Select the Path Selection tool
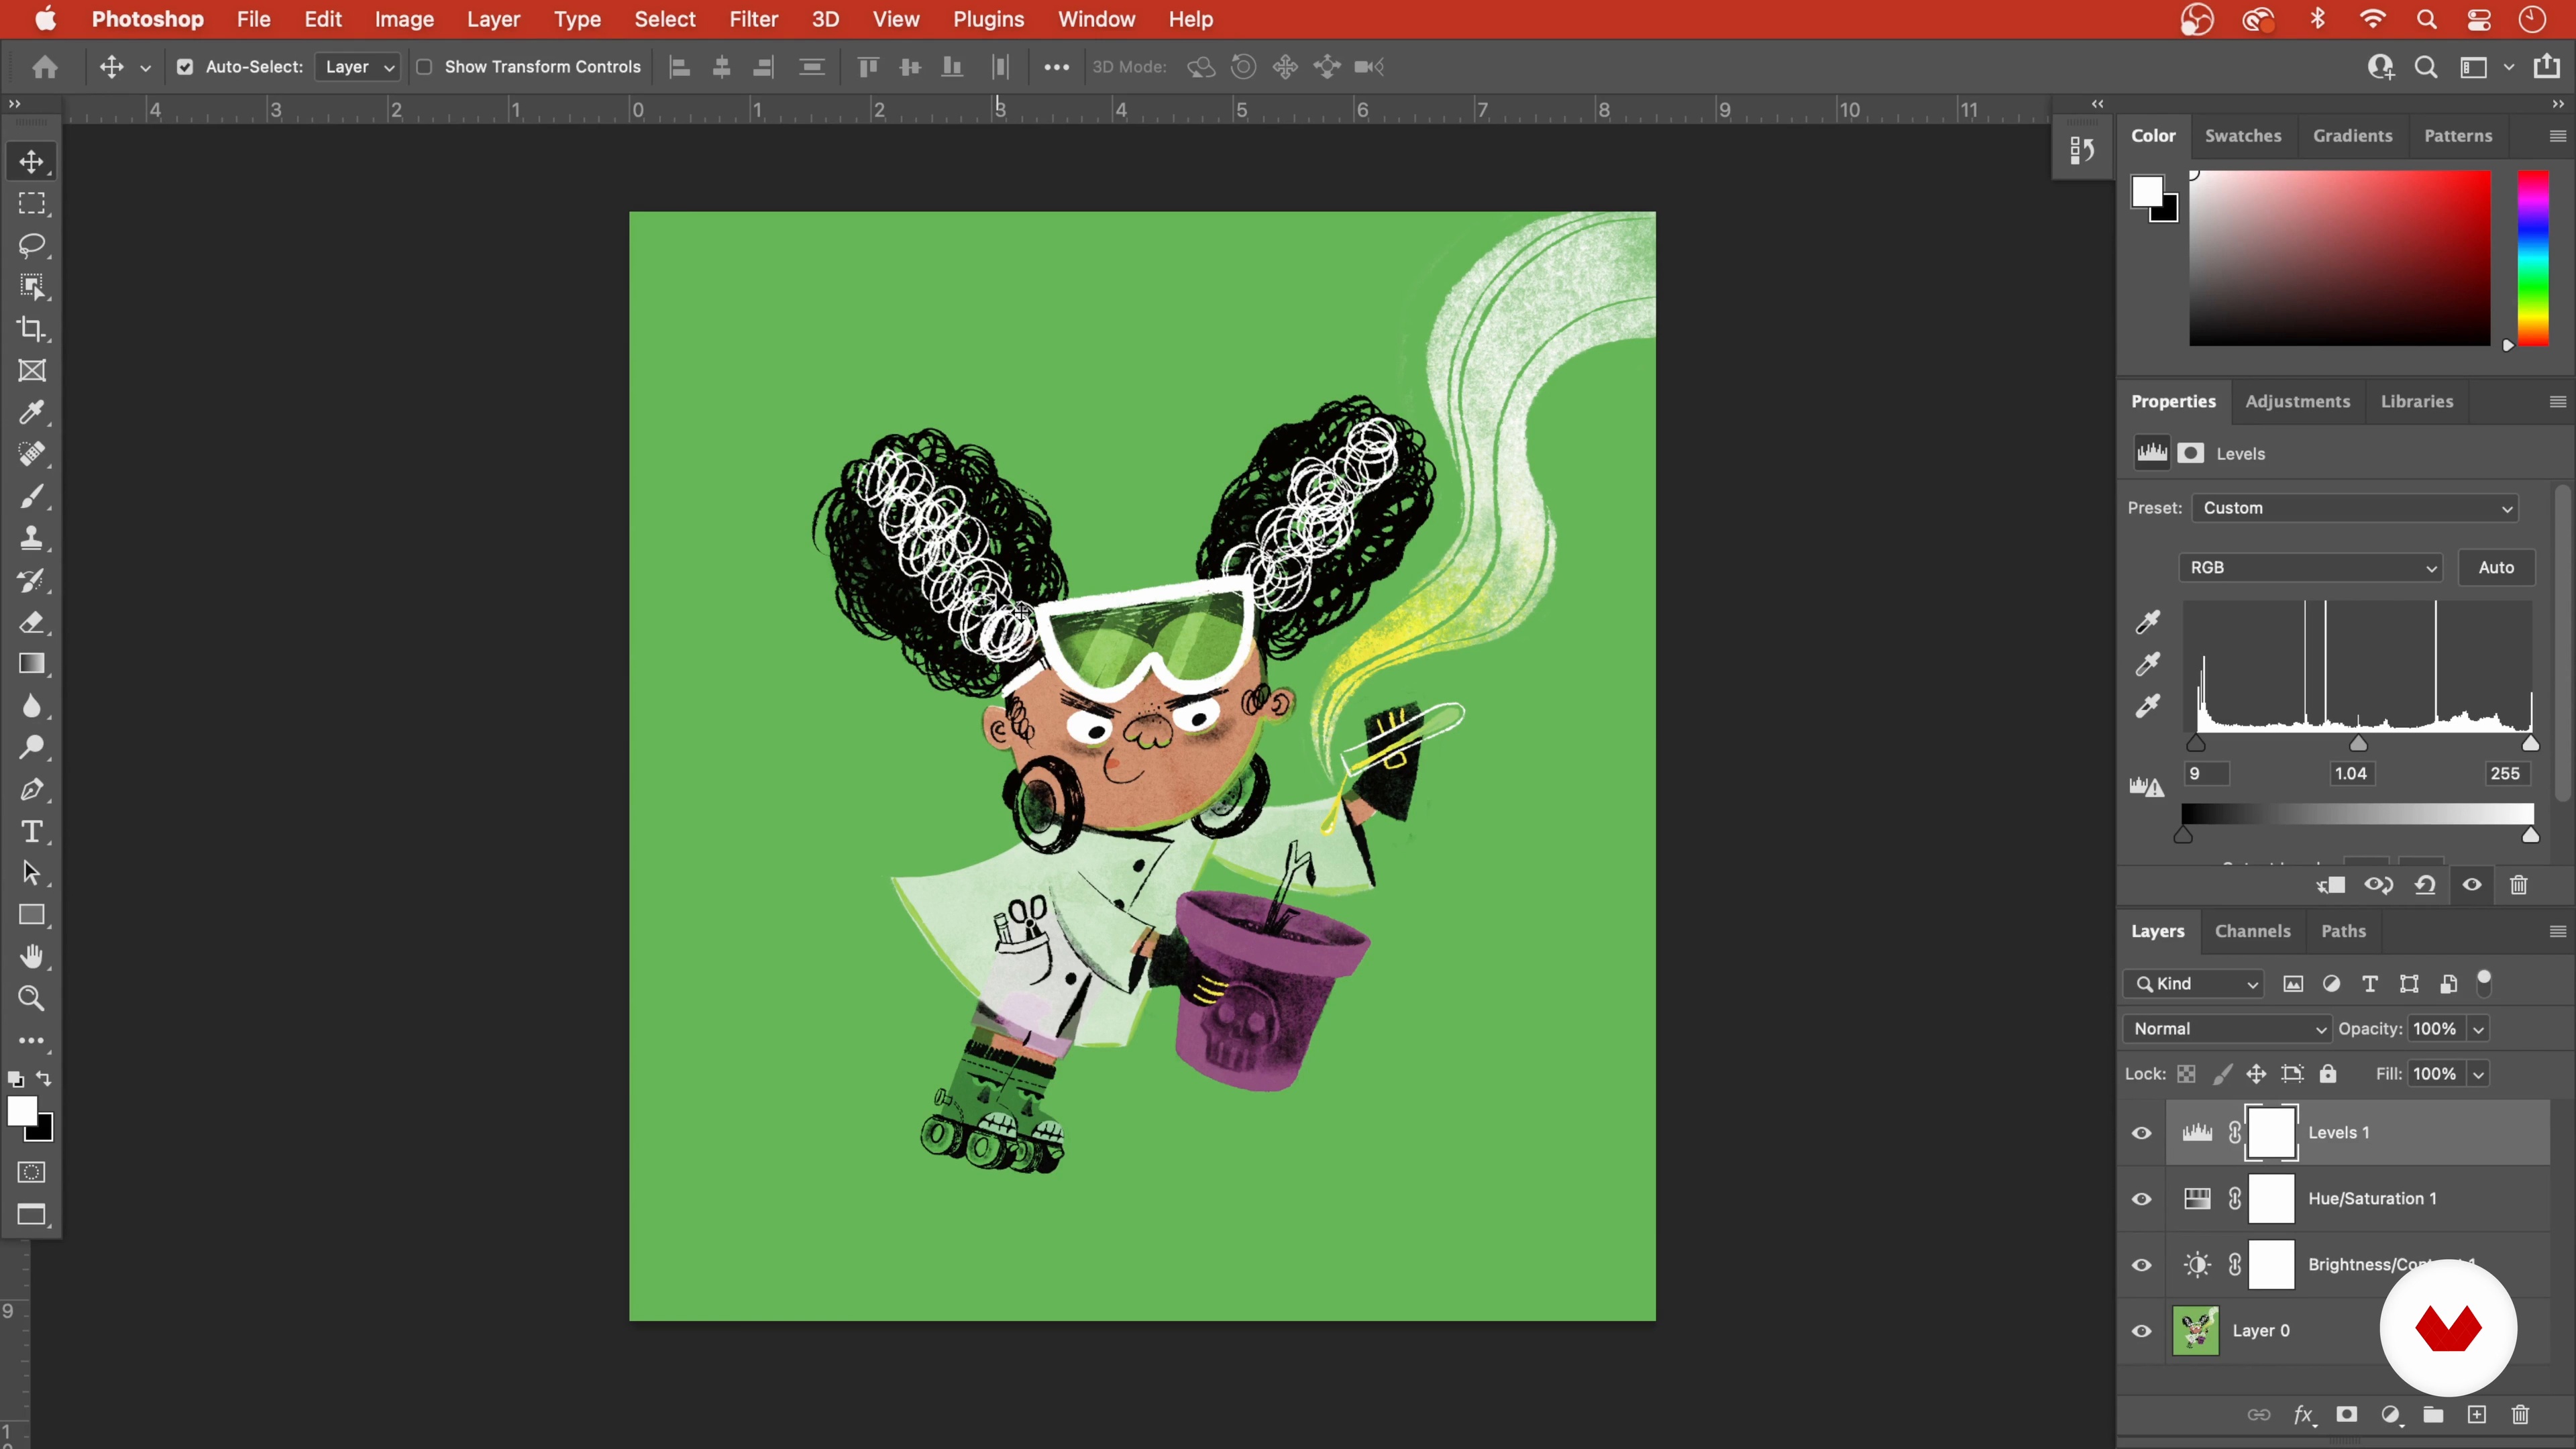The width and height of the screenshot is (2576, 1449). point(32,874)
